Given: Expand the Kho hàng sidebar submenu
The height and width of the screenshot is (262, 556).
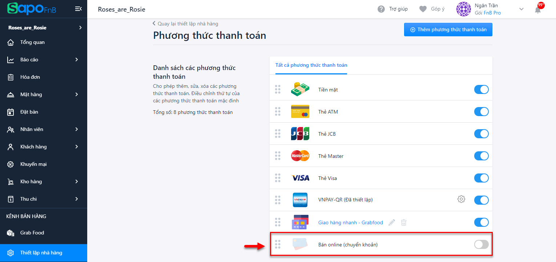Looking at the screenshot, I should (76, 181).
